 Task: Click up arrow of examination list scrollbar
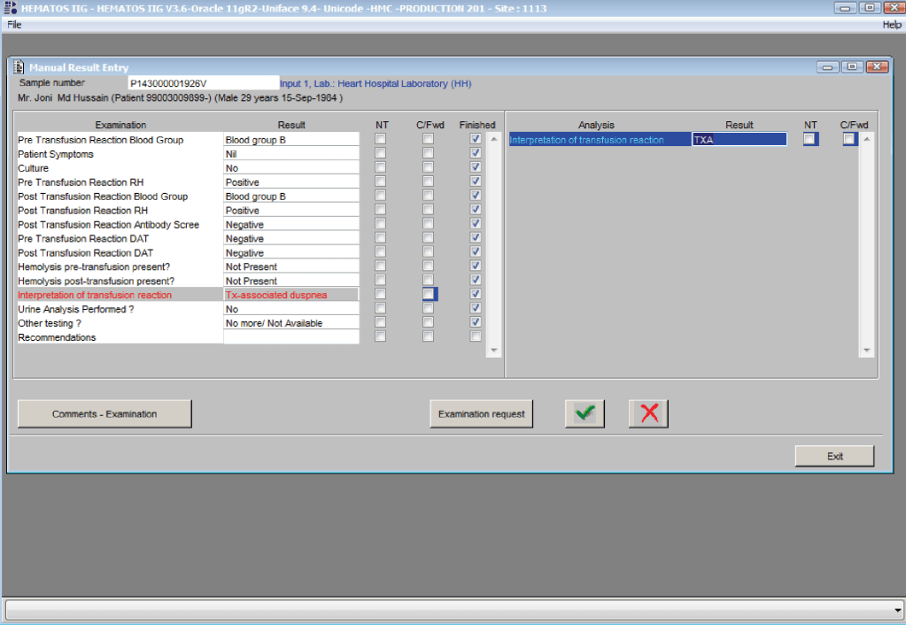coord(493,140)
